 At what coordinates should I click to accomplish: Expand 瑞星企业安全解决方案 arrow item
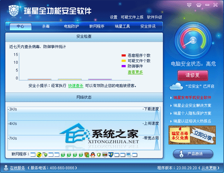171,106
